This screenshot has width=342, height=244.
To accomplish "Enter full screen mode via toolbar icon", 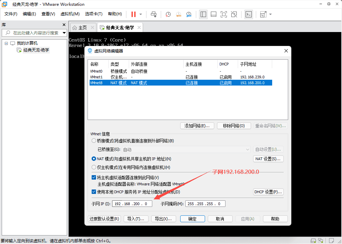I will pyautogui.click(x=224, y=14).
